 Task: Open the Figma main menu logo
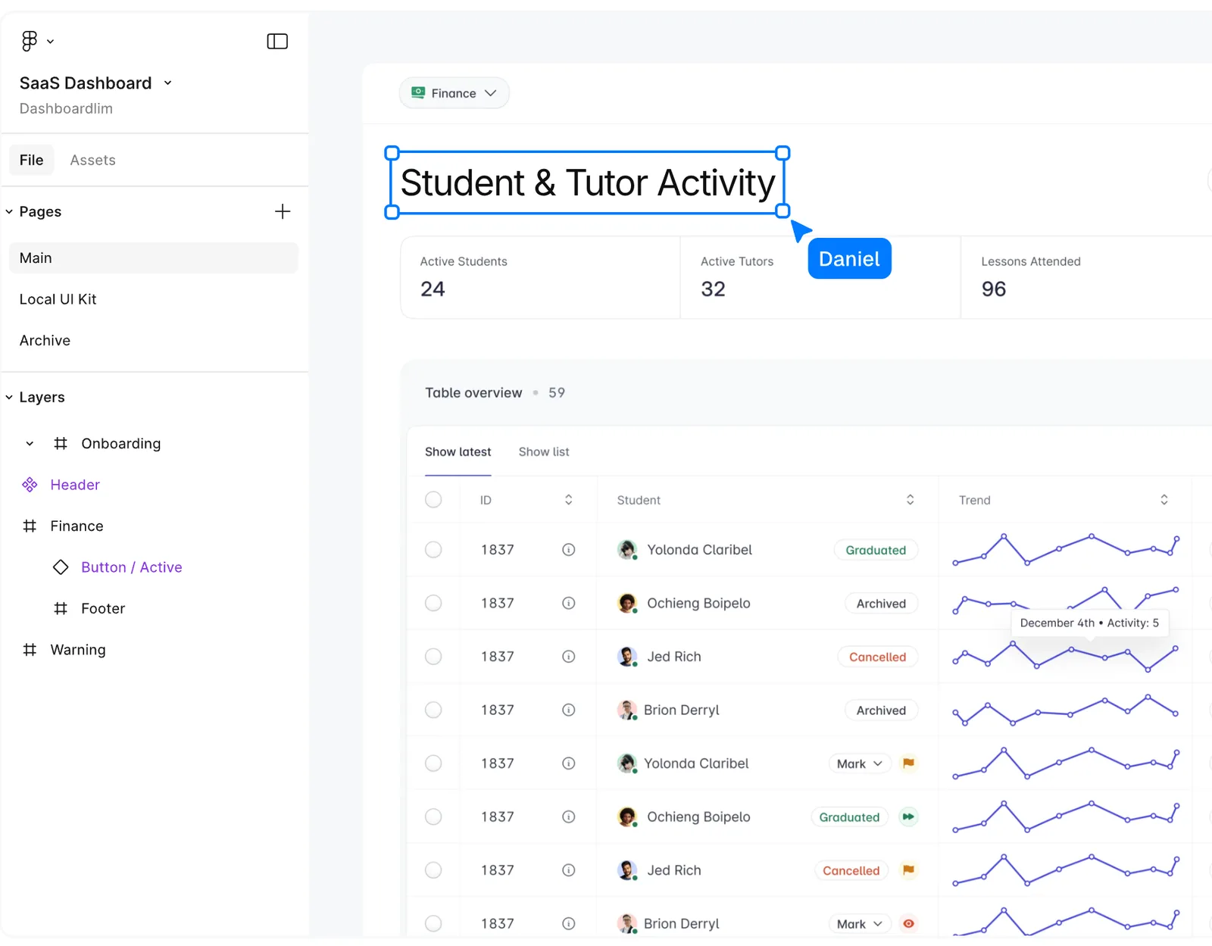[29, 41]
